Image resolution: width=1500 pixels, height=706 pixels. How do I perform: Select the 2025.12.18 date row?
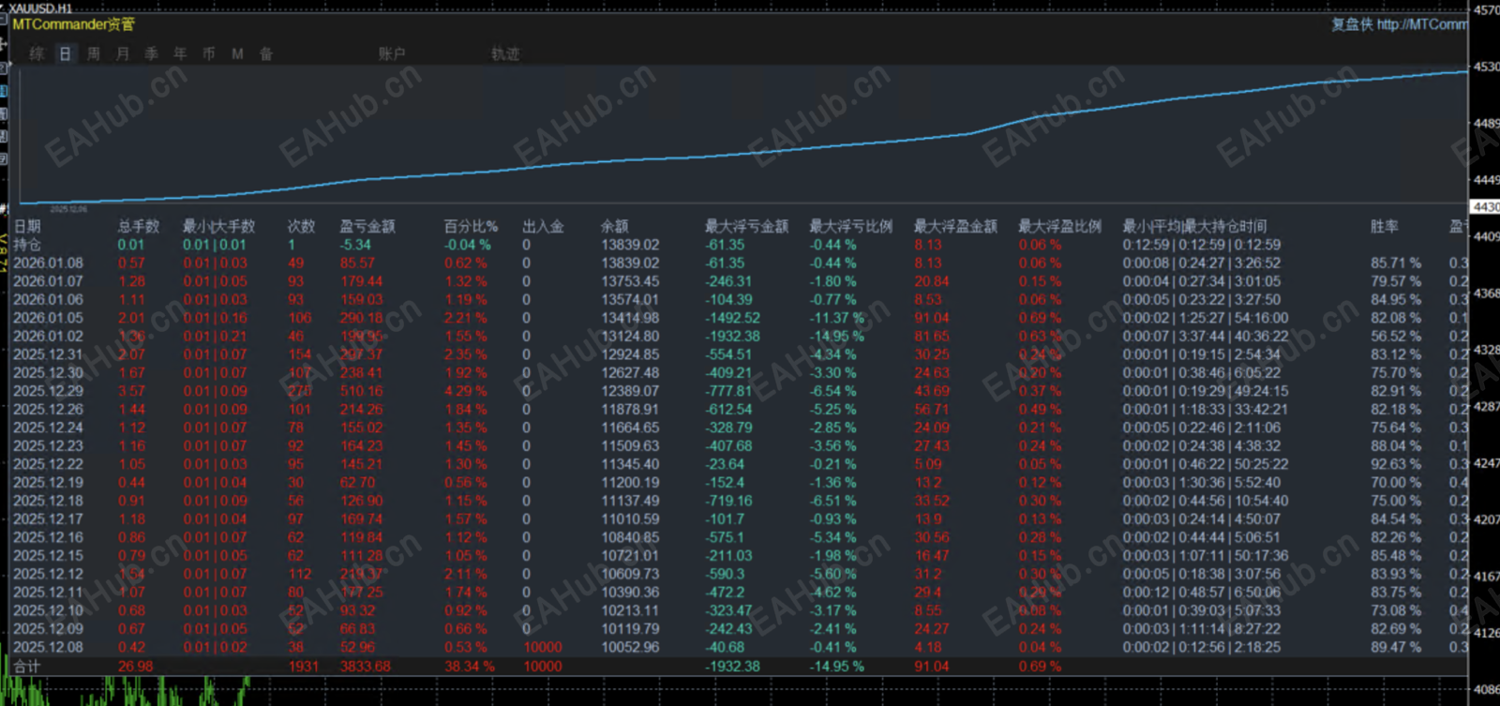click(48, 501)
